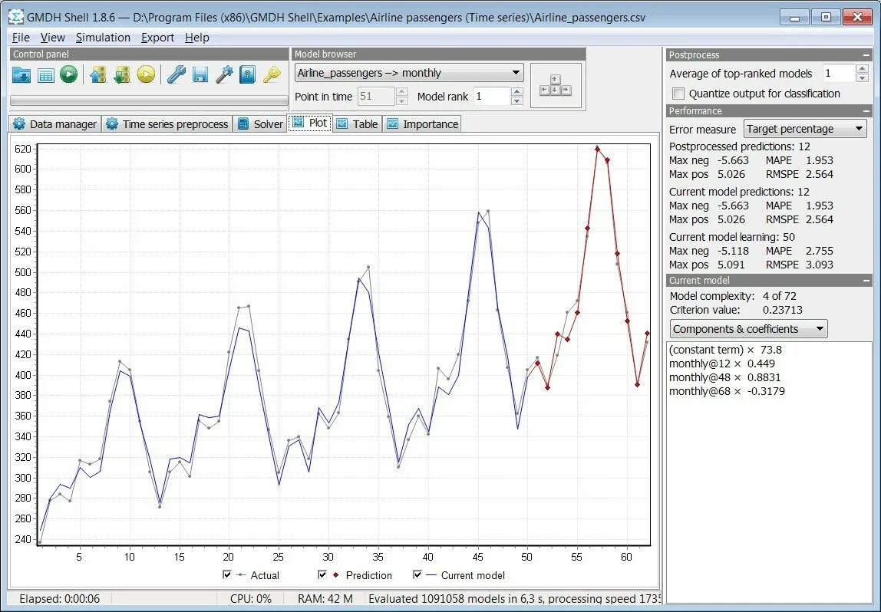Click 'Current model learning: 50' text
Screen dimensions: 881x612
pos(731,237)
